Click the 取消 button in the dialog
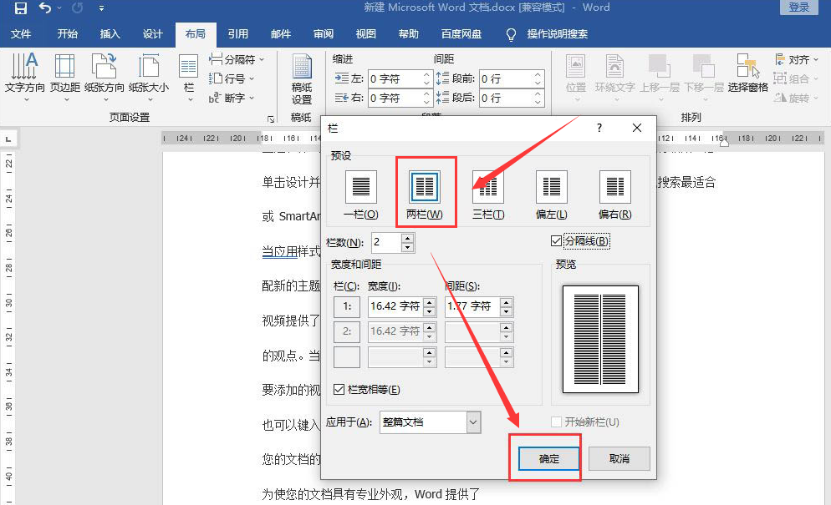The width and height of the screenshot is (831, 505). [x=619, y=458]
